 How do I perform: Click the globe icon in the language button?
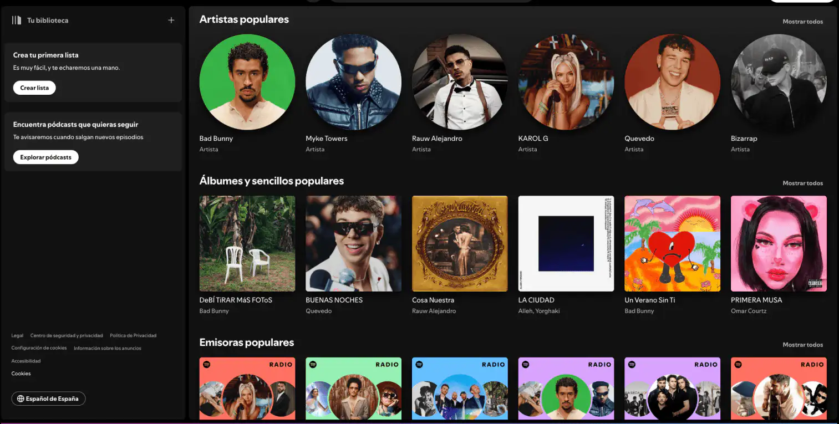(x=21, y=399)
